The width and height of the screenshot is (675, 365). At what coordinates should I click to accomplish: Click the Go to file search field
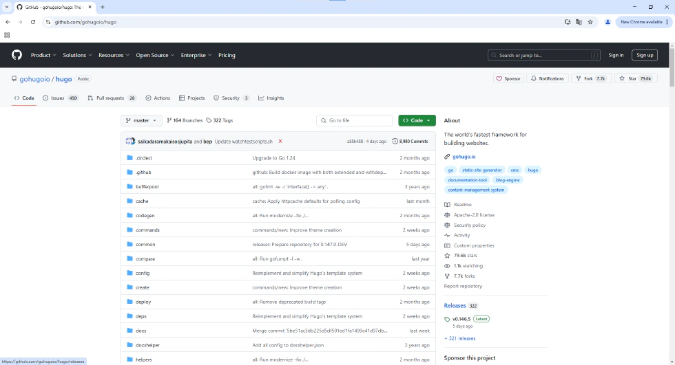tap(354, 120)
